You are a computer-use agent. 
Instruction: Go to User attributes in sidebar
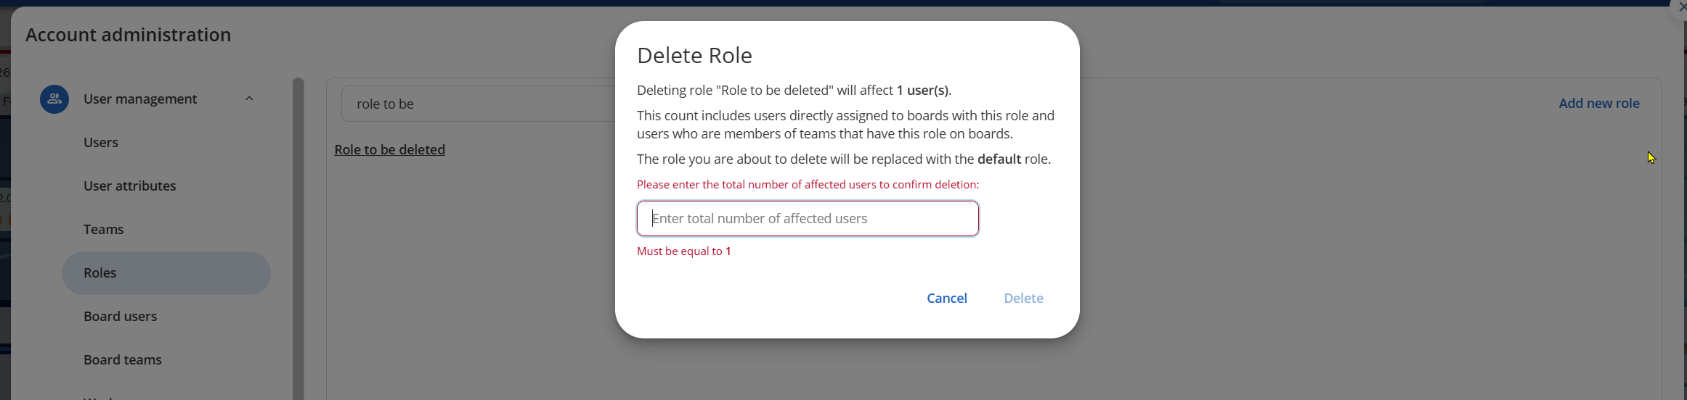(130, 186)
